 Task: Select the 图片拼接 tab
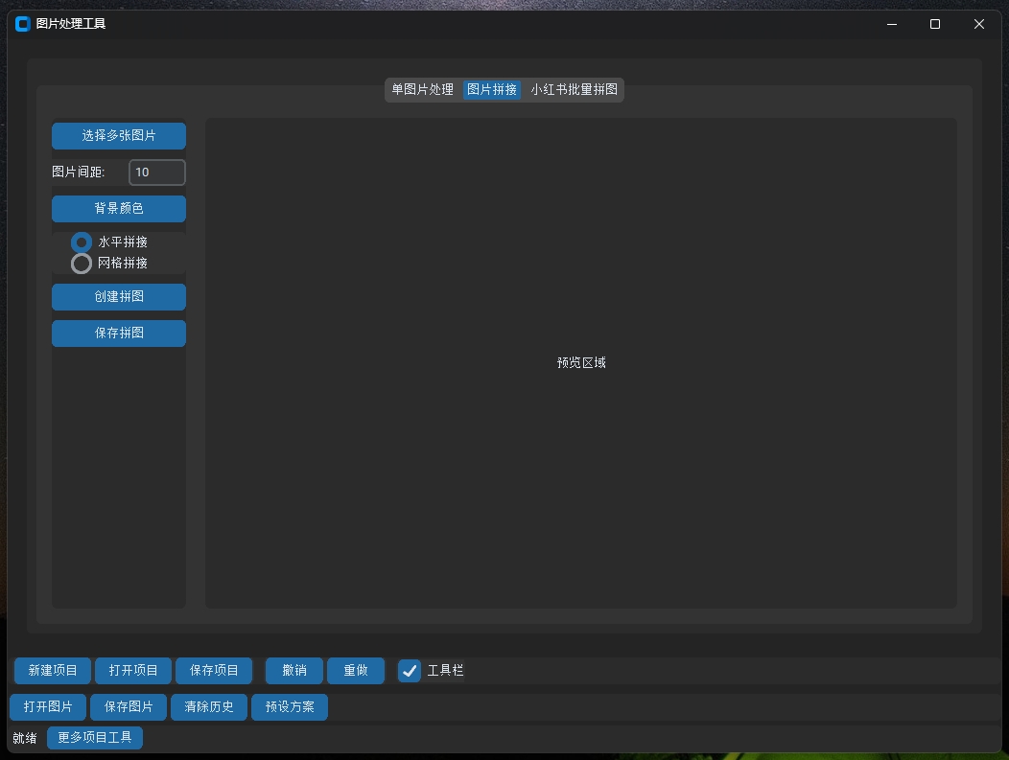point(492,89)
